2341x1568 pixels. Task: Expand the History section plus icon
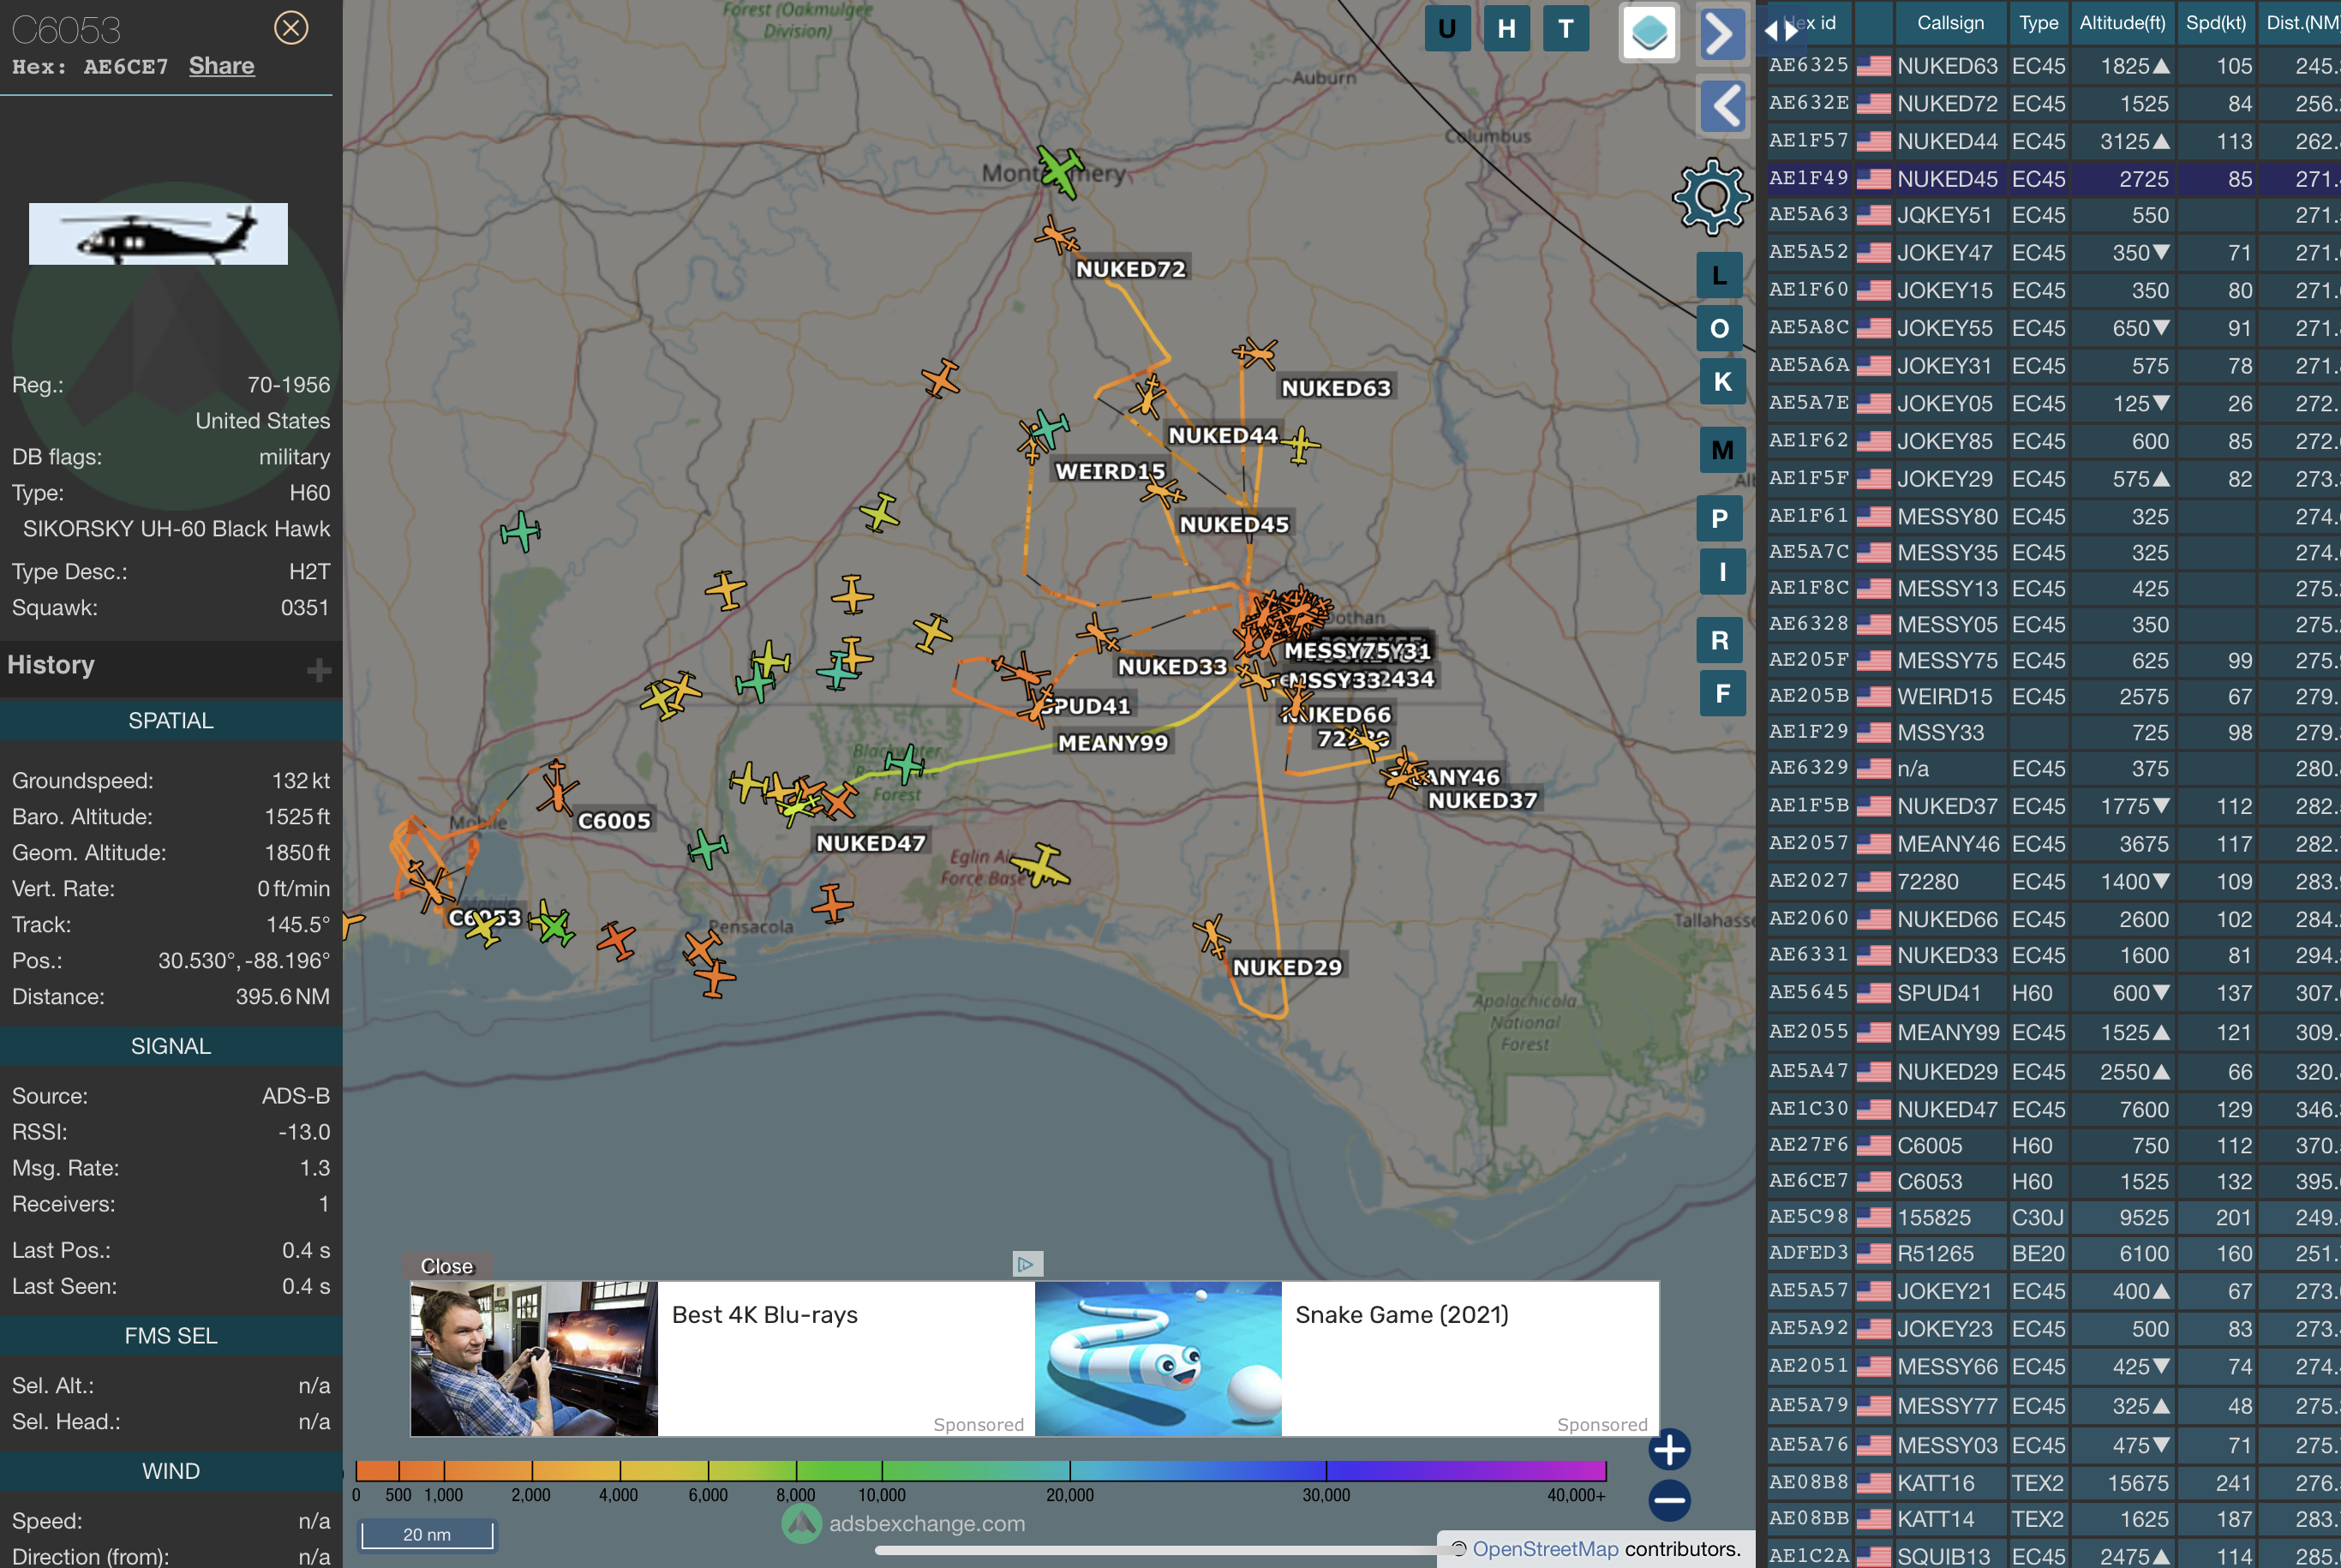click(319, 670)
